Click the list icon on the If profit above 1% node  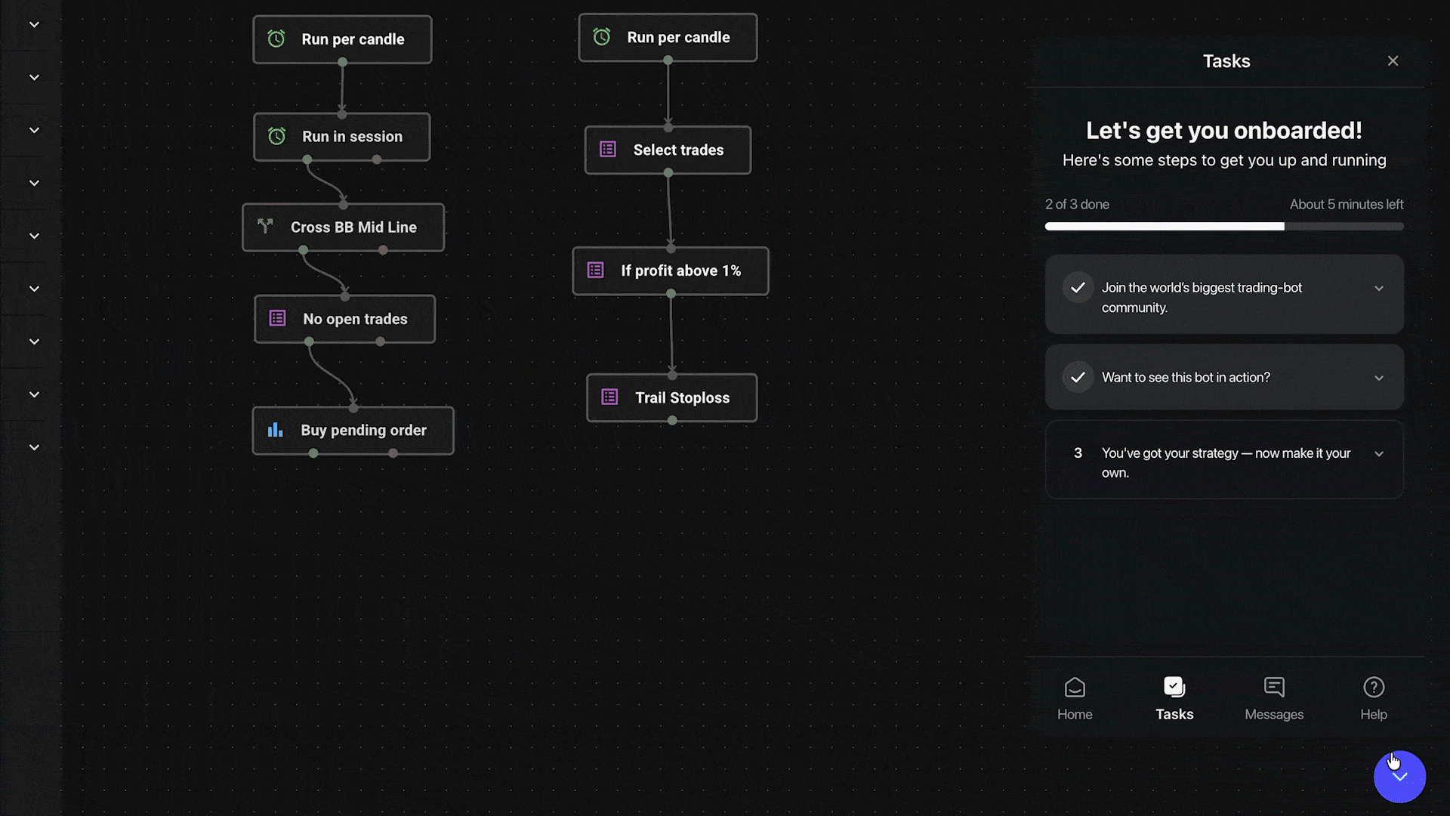(596, 270)
